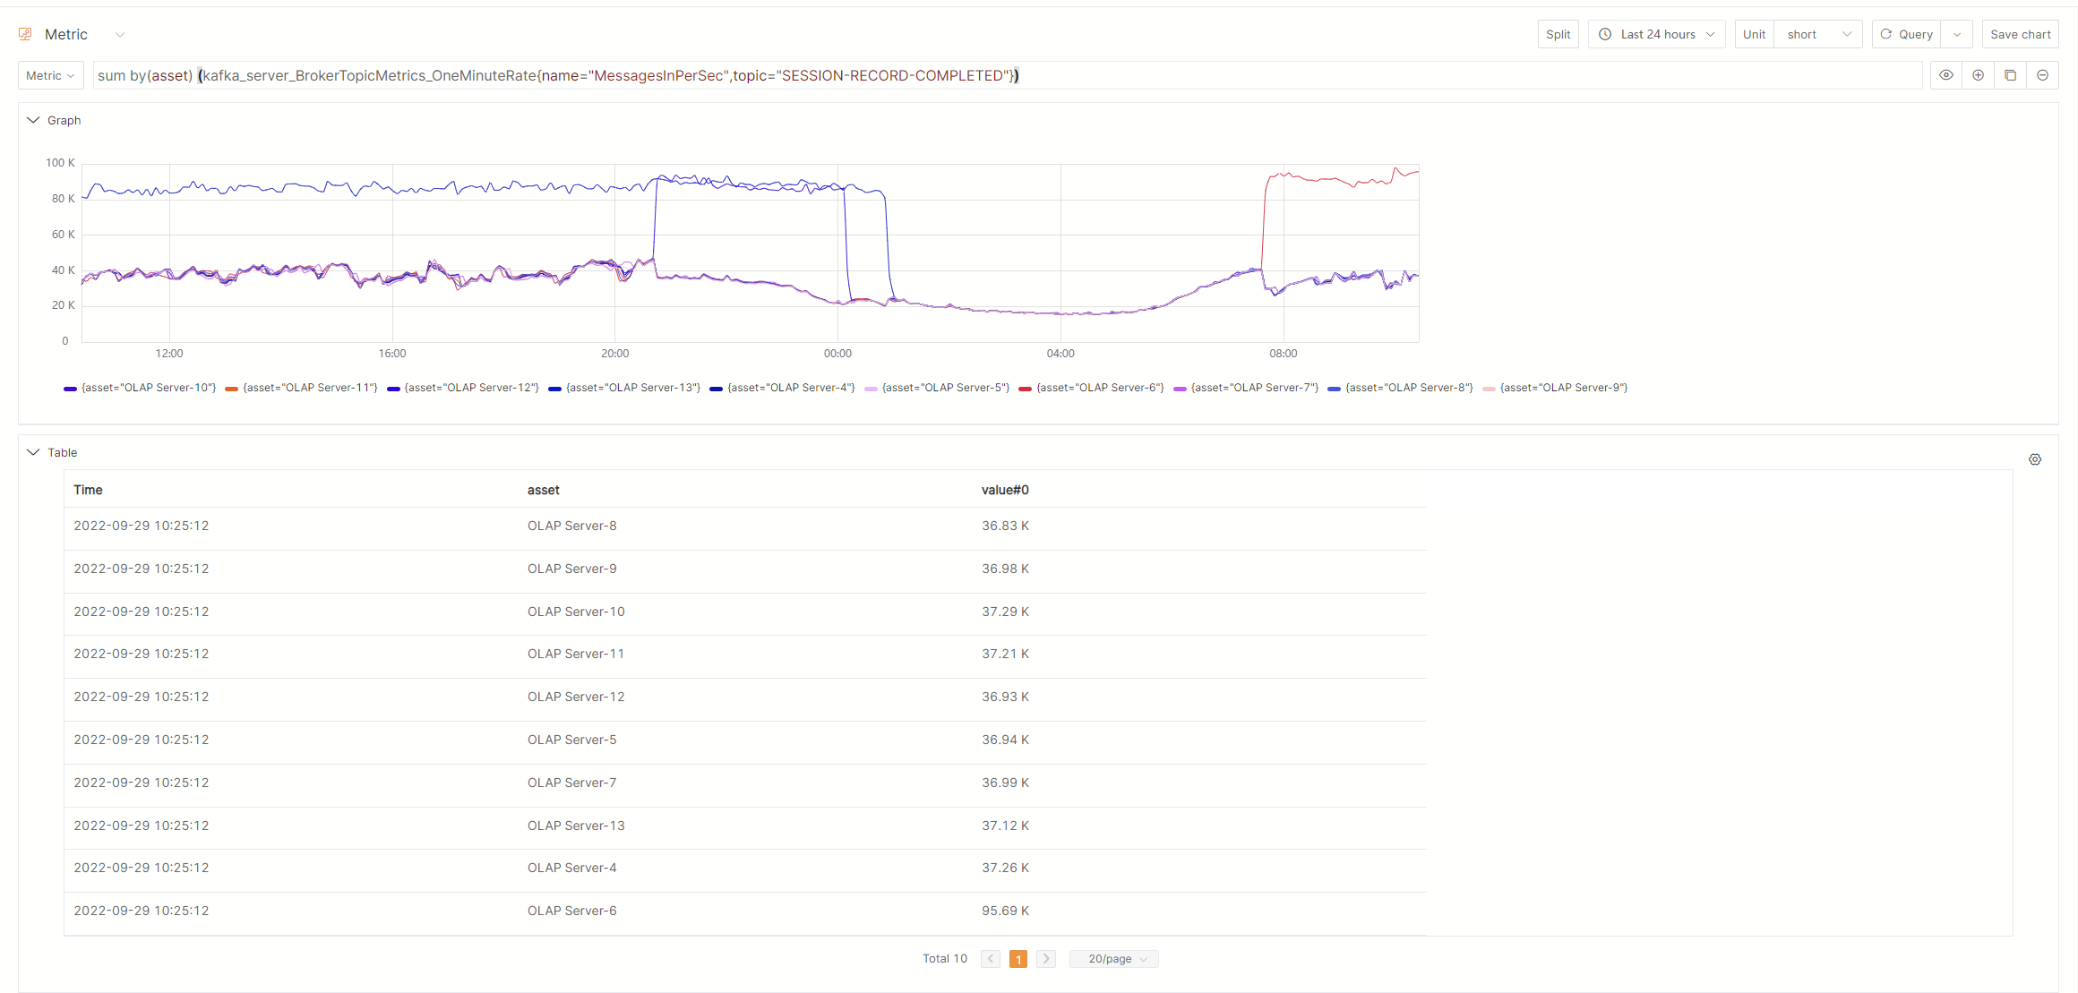The height and width of the screenshot is (993, 2078).
Task: Click the Split button
Action: click(1558, 34)
